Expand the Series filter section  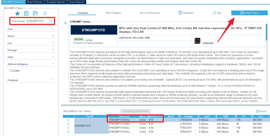31,36
